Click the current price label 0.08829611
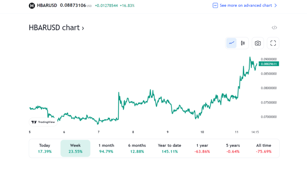307x170 pixels. (269, 64)
